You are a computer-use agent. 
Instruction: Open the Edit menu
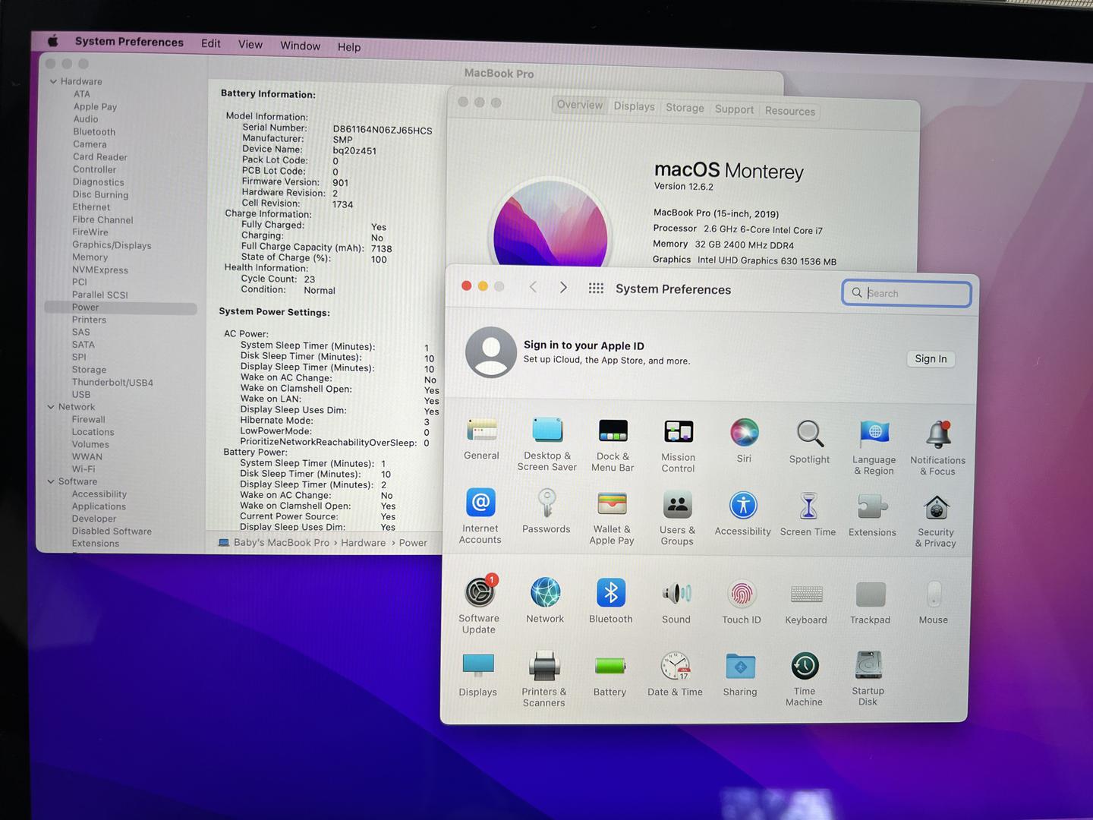pyautogui.click(x=210, y=43)
